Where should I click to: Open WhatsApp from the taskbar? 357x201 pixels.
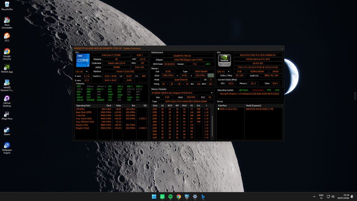(x=163, y=197)
